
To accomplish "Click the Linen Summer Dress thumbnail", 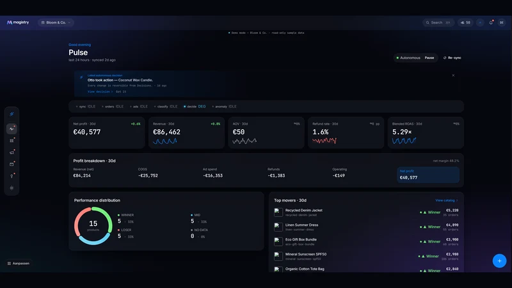I will tap(278, 227).
